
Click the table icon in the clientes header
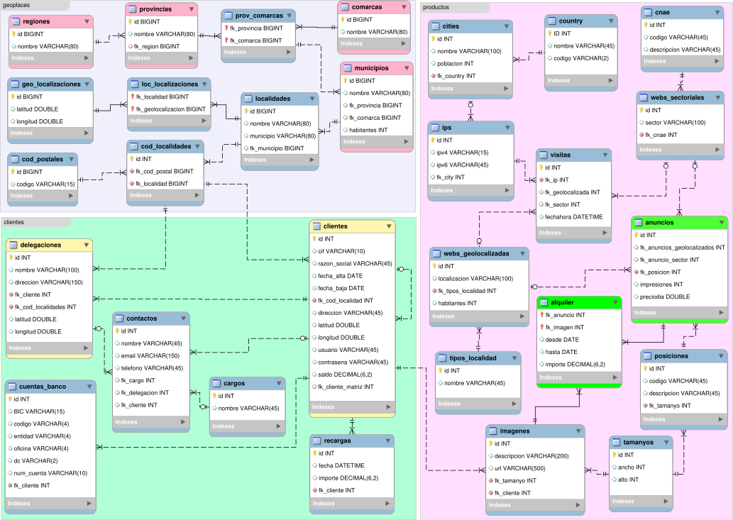click(x=316, y=226)
